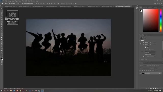Click the hue slider strip

161,20
